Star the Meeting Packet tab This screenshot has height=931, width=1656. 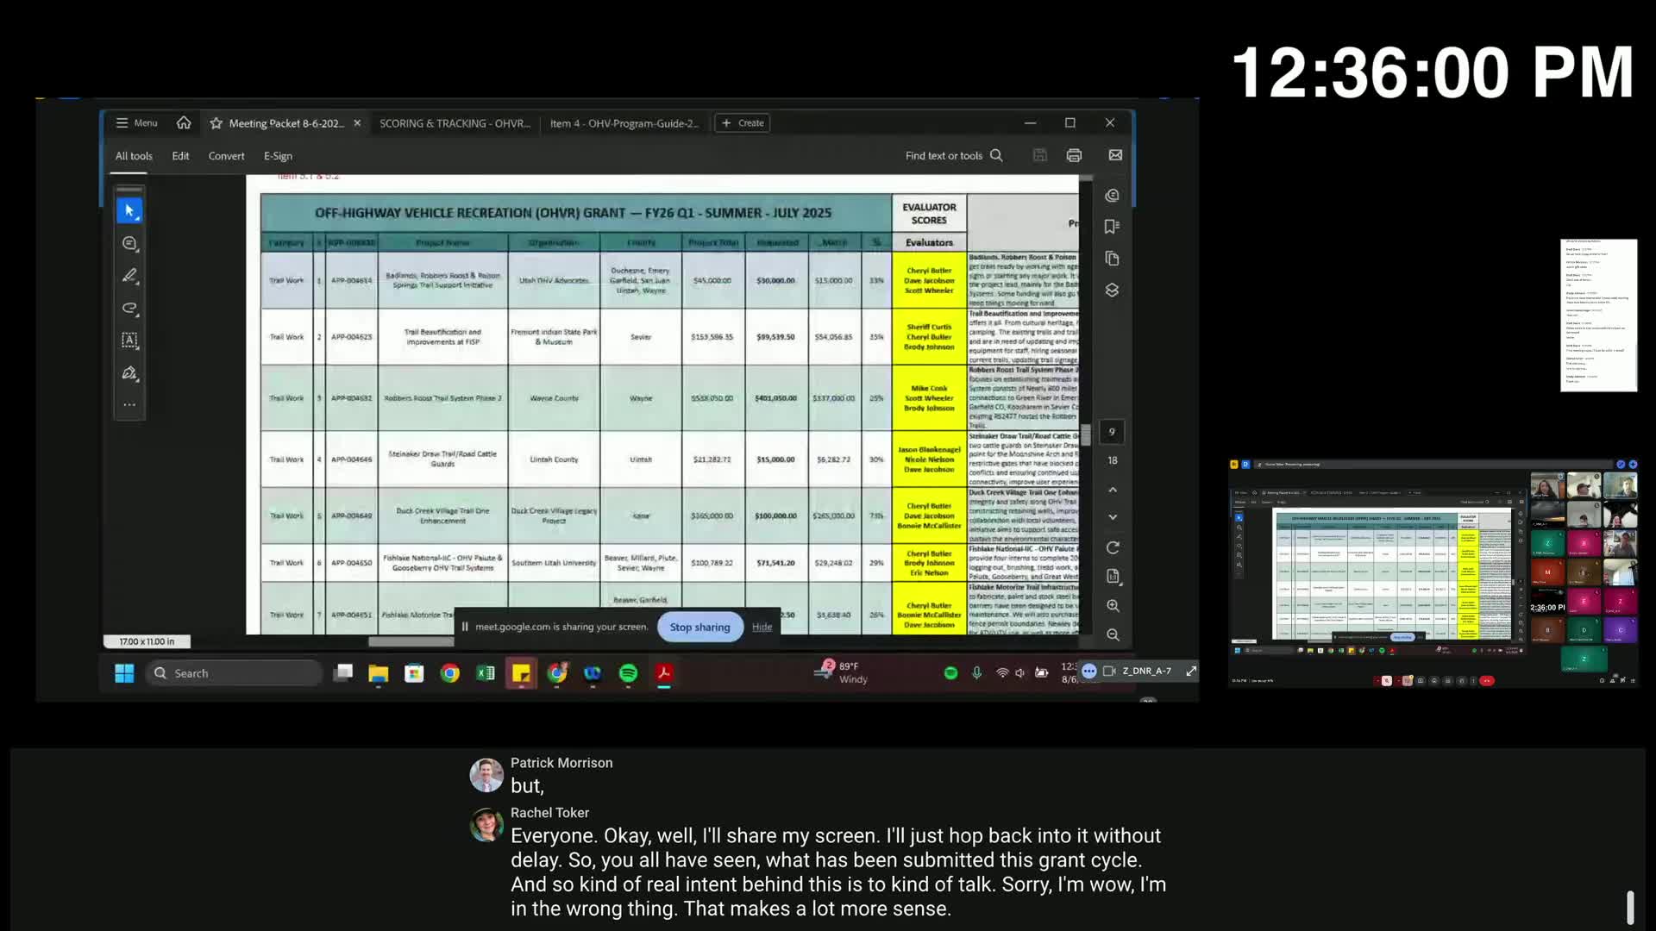[216, 123]
